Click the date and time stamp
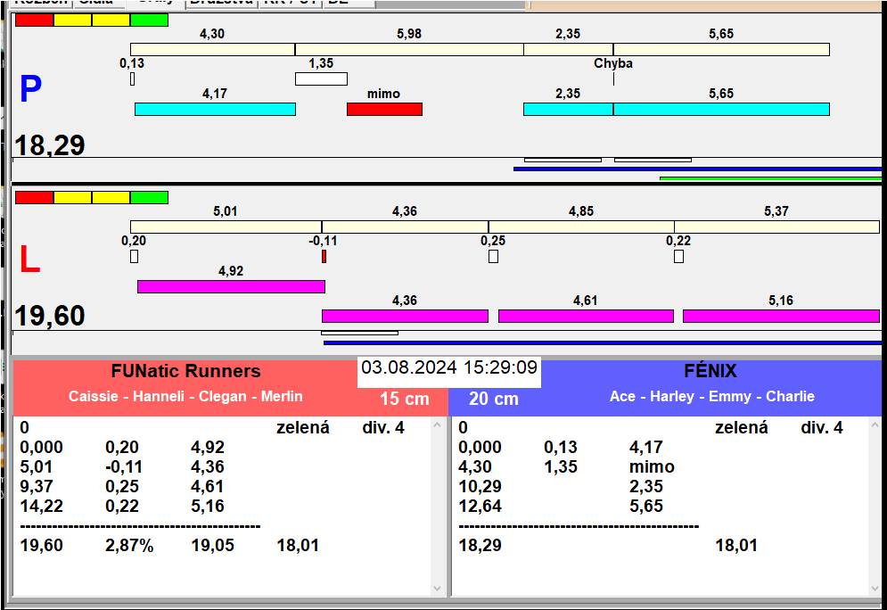This screenshot has height=610, width=887. 449,367
